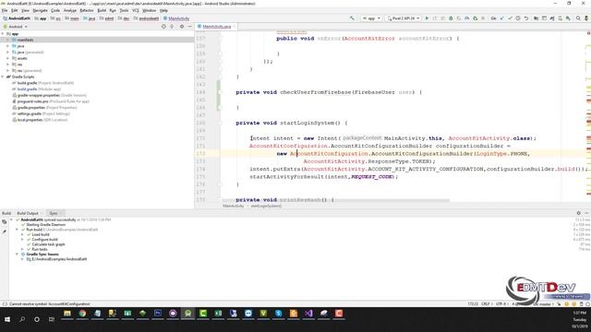Click the MainActivity breadcrumb in navigation bar
The image size is (591, 332).
pyautogui.click(x=176, y=18)
